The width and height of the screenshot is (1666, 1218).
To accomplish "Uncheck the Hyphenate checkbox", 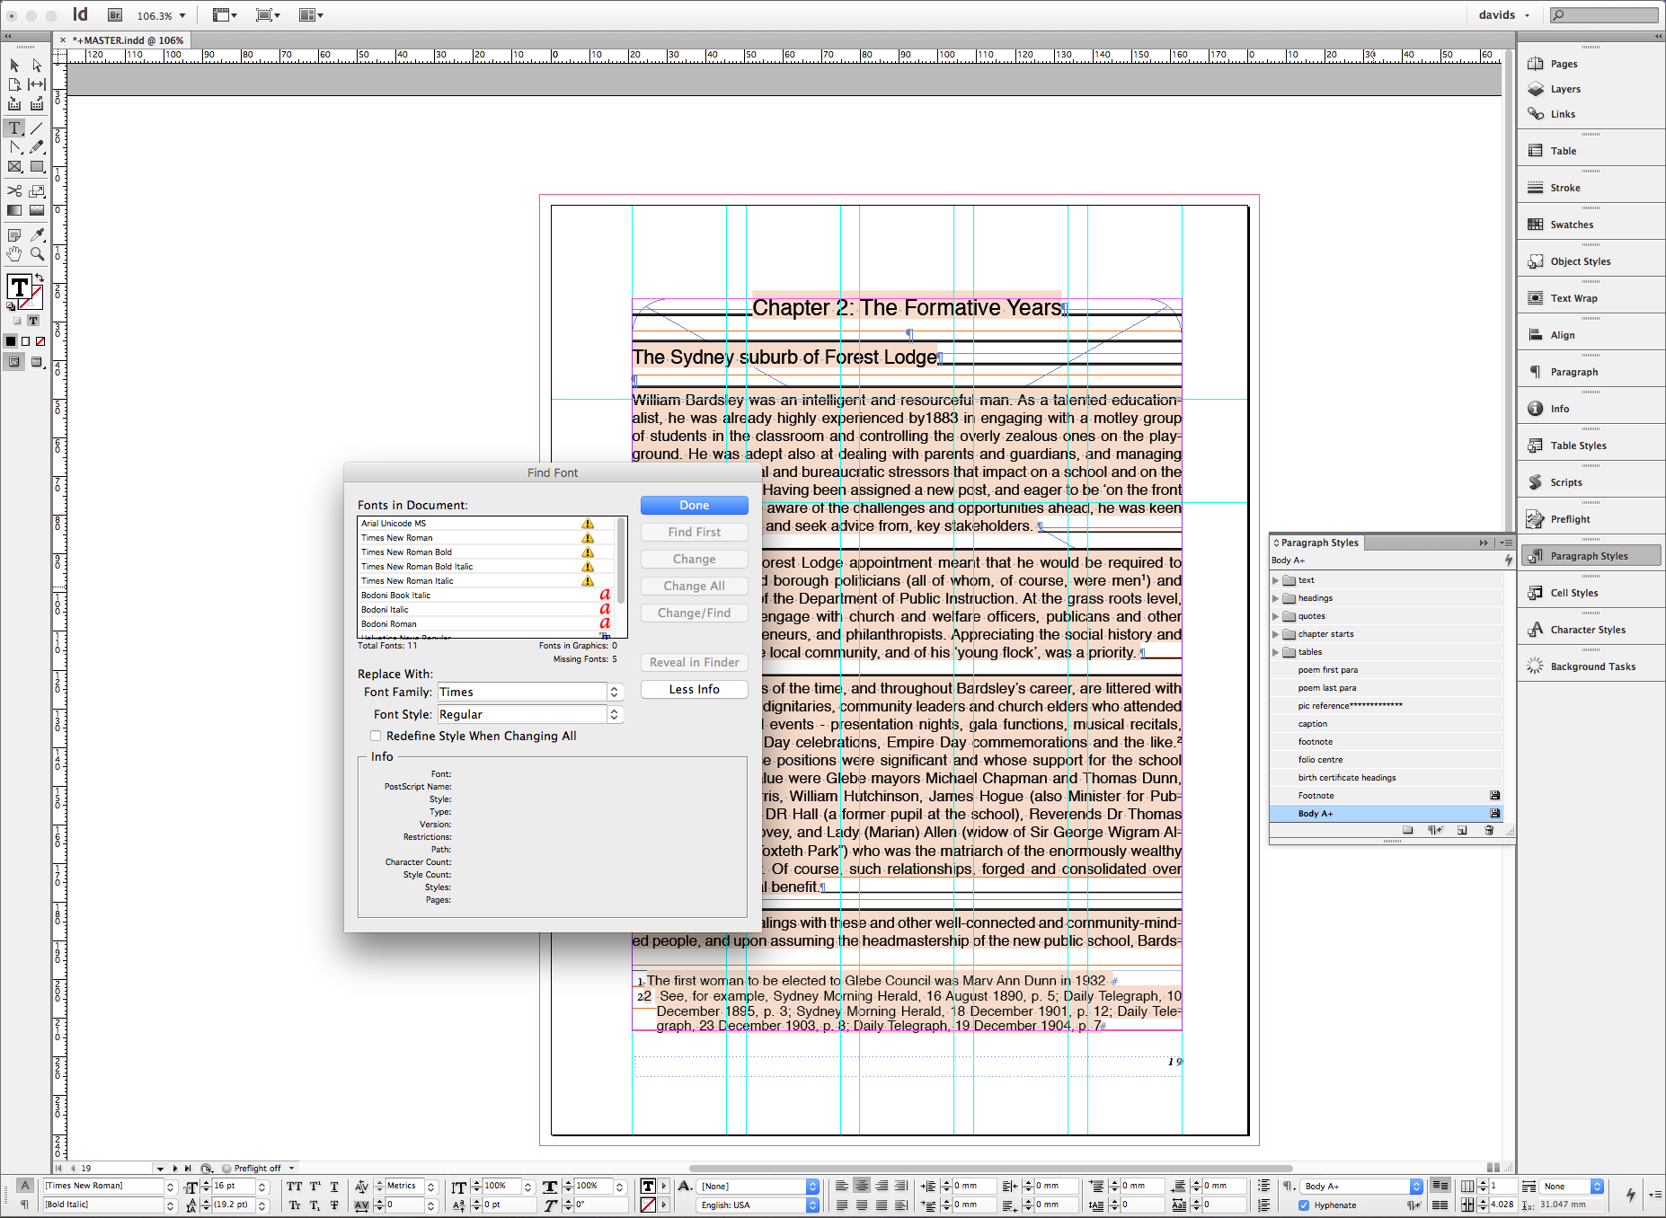I will click(x=1304, y=1205).
